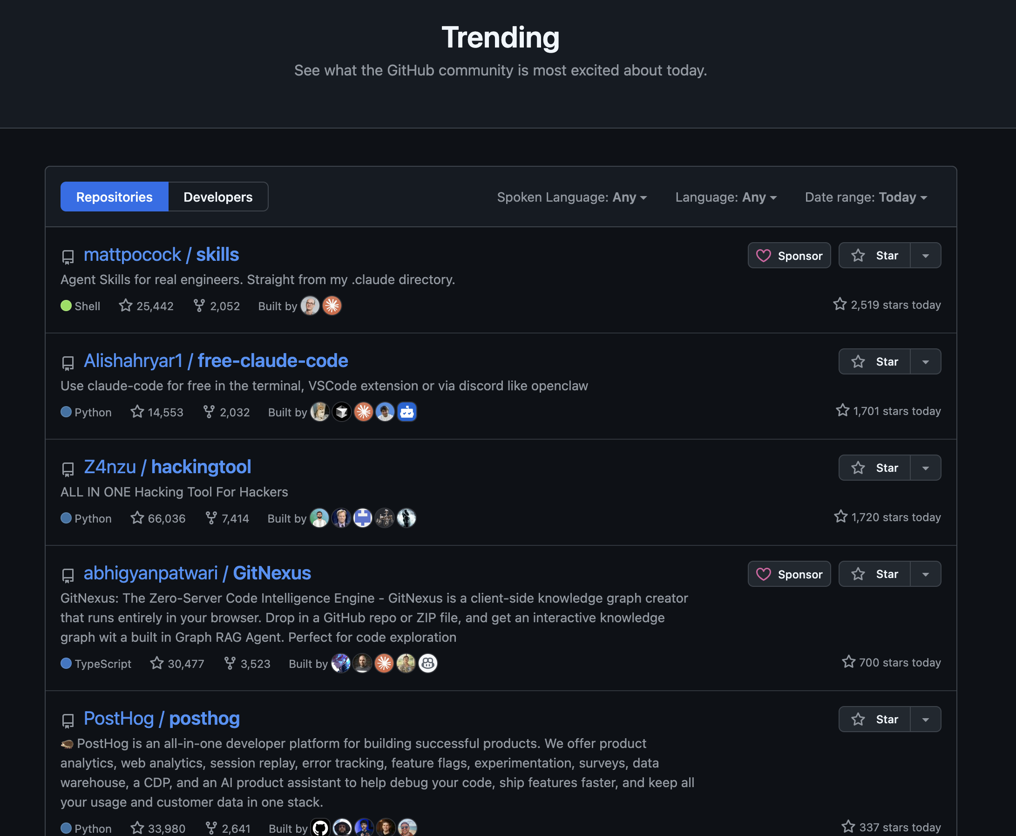Star the mattpocock / skills repository
The width and height of the screenshot is (1016, 836).
pos(874,256)
